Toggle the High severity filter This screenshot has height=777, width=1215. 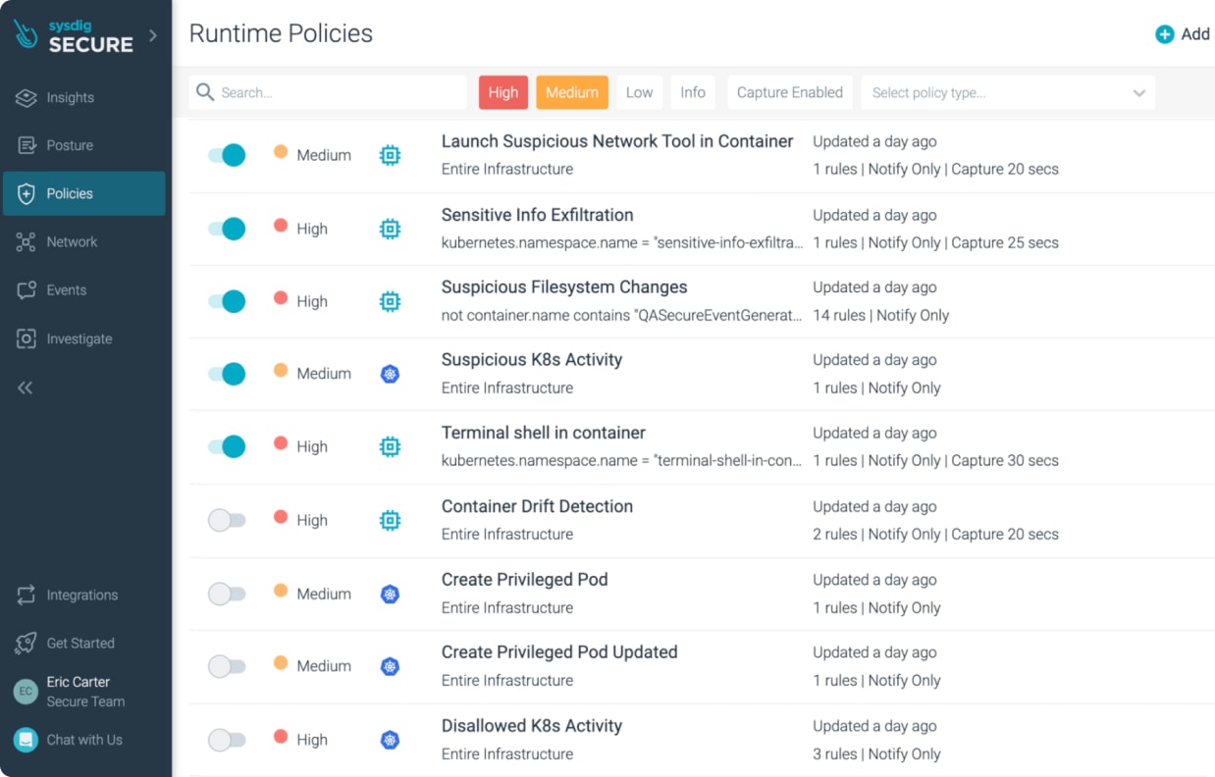click(x=503, y=92)
